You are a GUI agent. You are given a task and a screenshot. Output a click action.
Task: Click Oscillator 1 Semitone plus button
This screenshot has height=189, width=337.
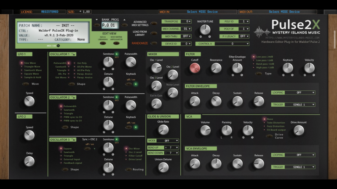coord(113,69)
